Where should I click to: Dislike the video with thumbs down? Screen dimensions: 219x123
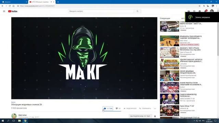[x=118, y=108]
